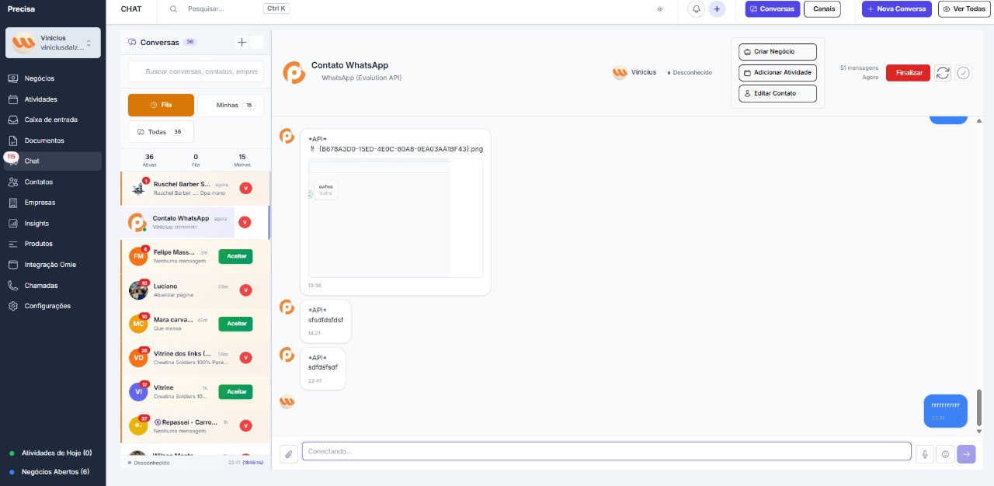Accept the Felipe Mass conversation with Aceitar
994x486 pixels.
coord(236,255)
